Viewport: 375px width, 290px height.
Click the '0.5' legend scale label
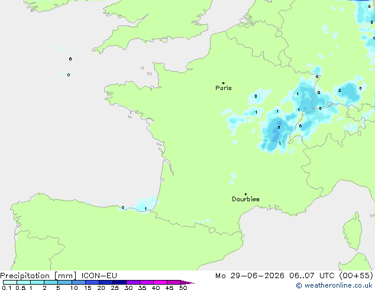point(20,288)
